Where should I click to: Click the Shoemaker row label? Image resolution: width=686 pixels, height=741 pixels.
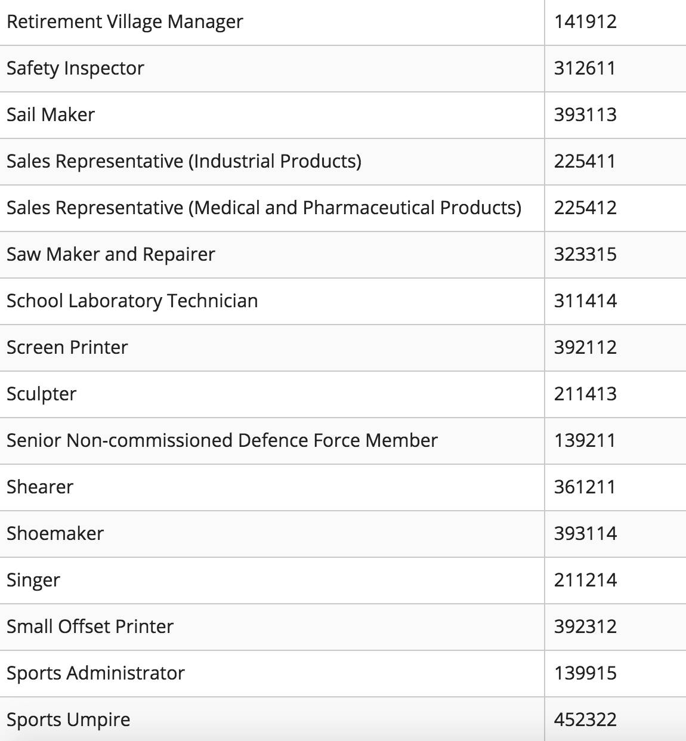click(x=55, y=533)
